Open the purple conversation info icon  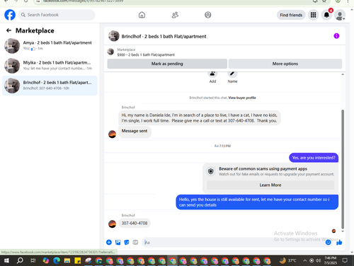336,36
